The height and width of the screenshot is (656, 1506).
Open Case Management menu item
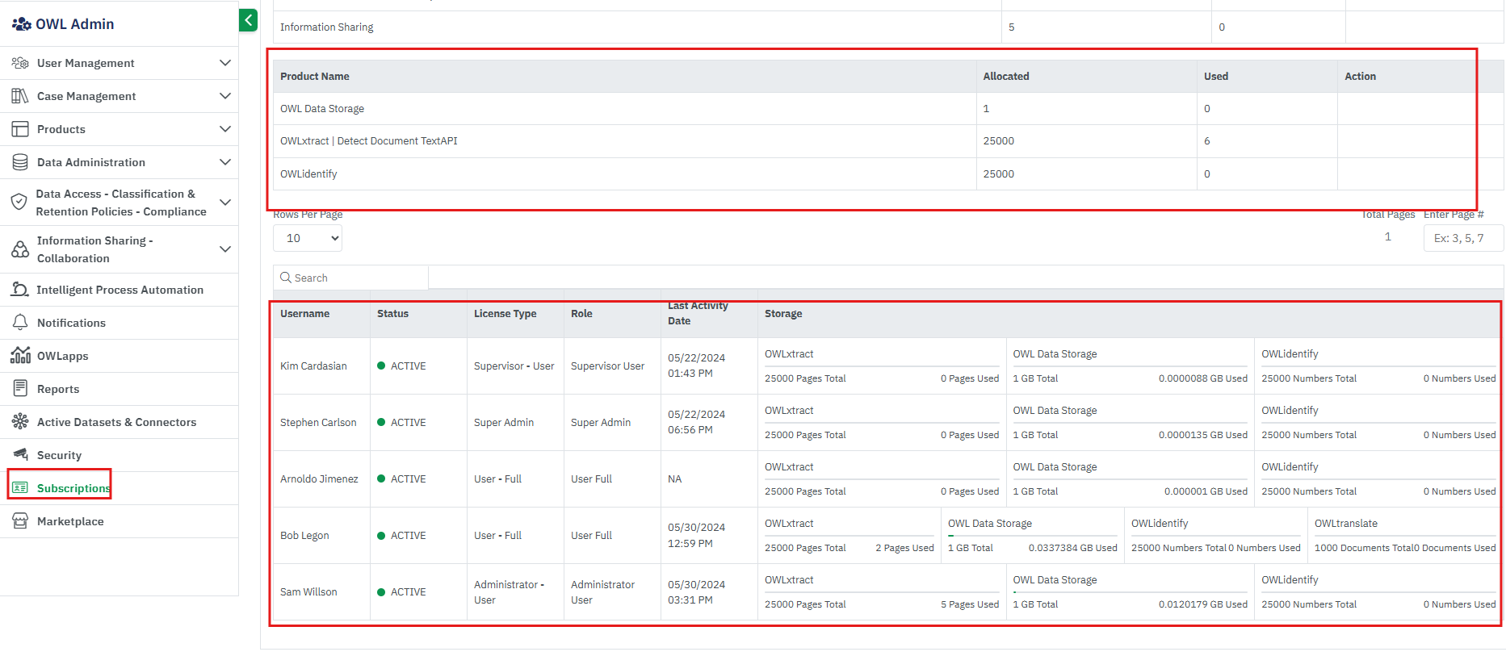point(120,96)
